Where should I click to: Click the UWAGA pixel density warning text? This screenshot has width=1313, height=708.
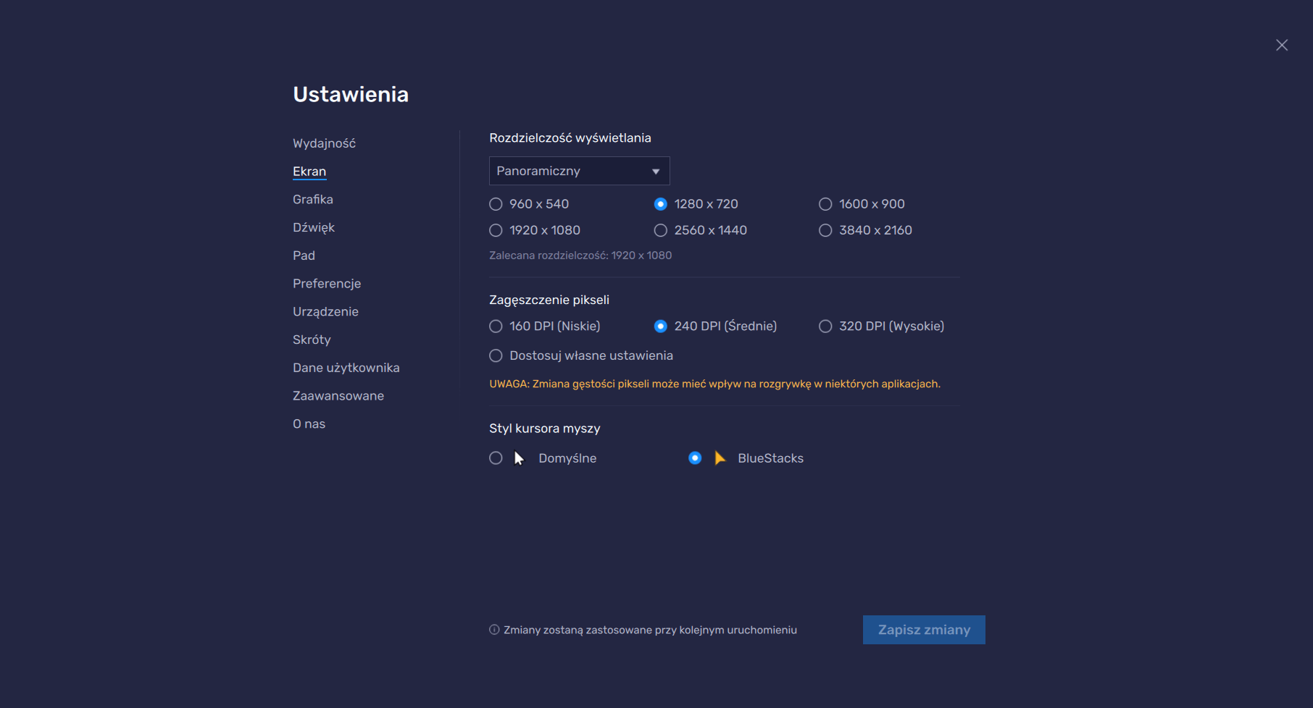(714, 384)
